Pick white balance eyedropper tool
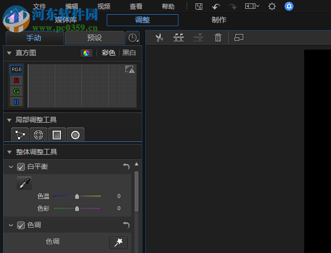 [24, 183]
